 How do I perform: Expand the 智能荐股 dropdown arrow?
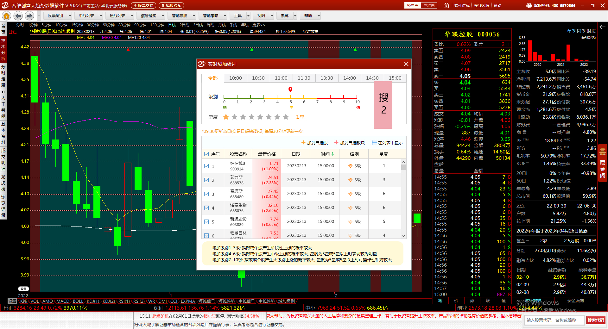click(x=194, y=16)
